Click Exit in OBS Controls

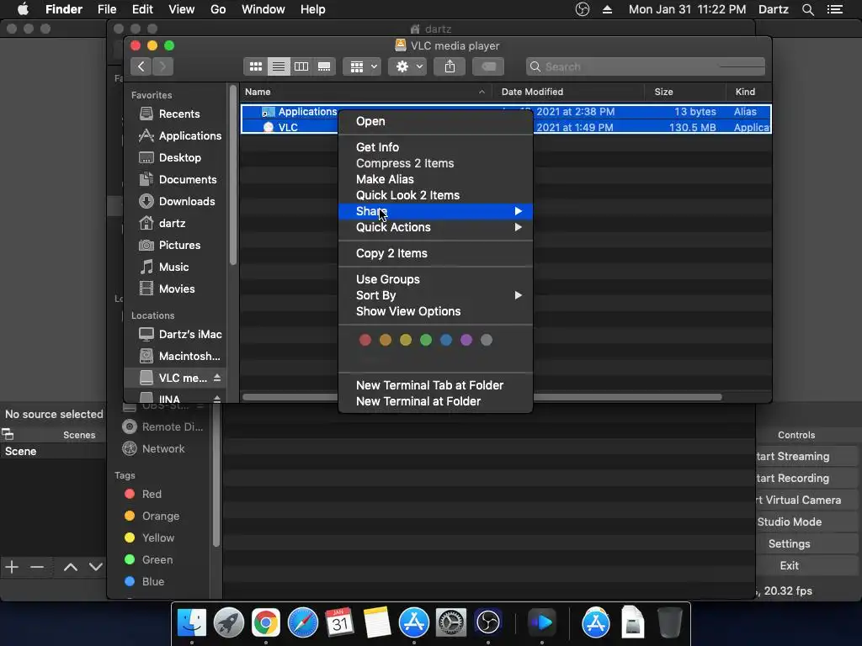(806, 566)
